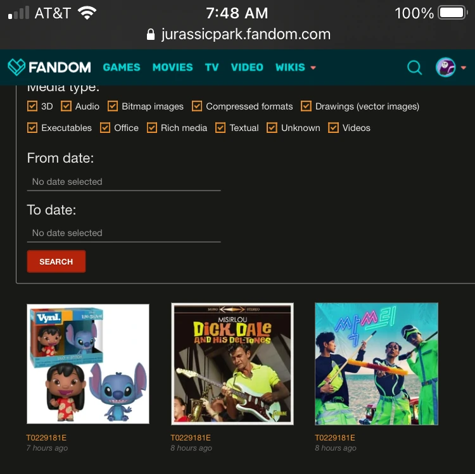Image resolution: width=475 pixels, height=474 pixels.
Task: Tap the address bar lock icon
Action: [151, 35]
